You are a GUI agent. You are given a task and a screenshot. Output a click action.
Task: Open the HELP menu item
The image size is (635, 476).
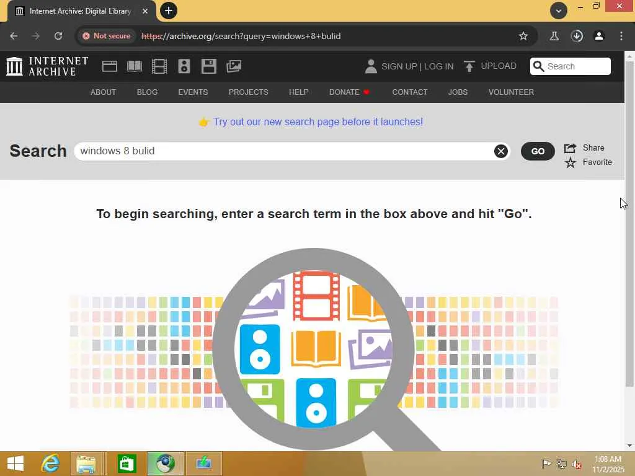298,92
